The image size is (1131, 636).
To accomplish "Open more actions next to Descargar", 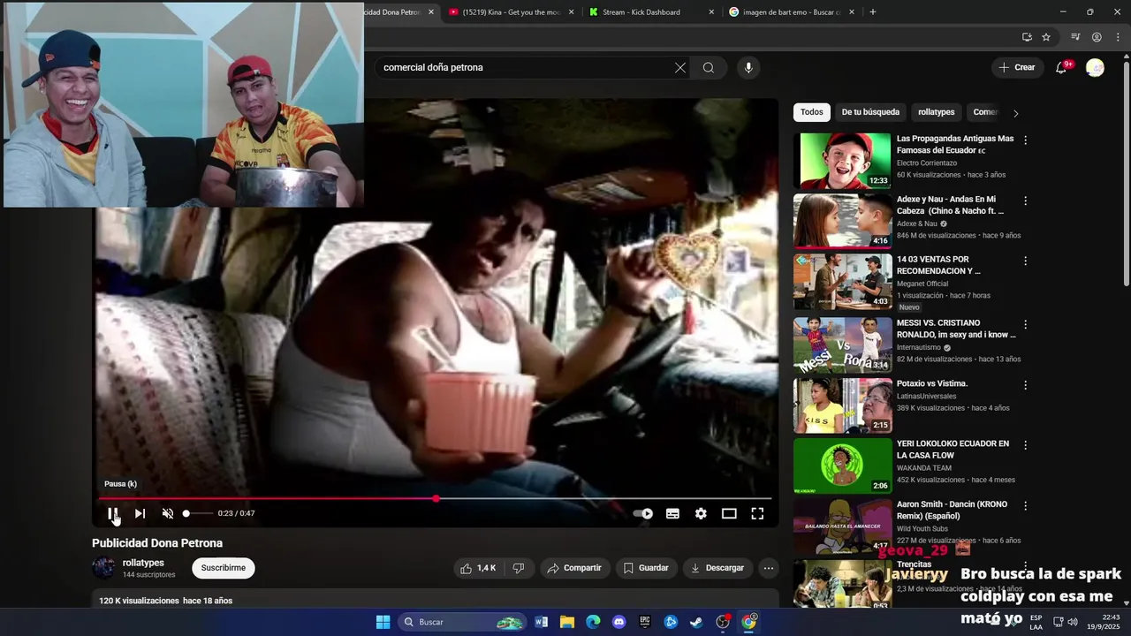I will tap(769, 568).
